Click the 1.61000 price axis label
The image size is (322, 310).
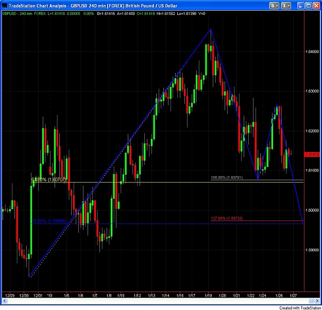312,170
